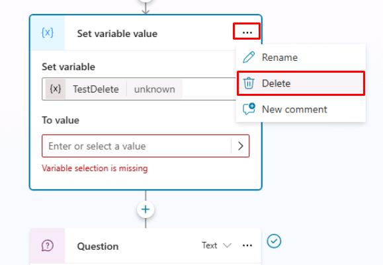Click the 'Enter or select a value' input
Image resolution: width=383 pixels, height=265 pixels.
pos(137,146)
